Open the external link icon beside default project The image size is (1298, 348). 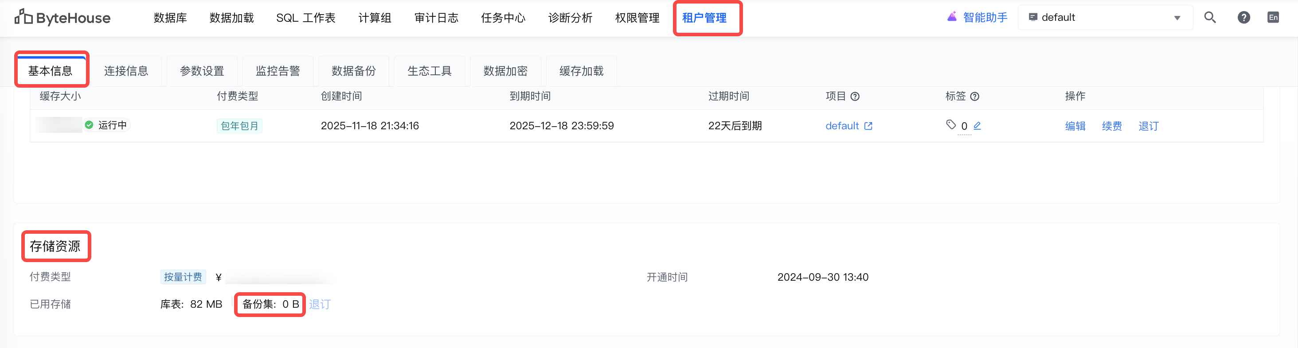(868, 126)
